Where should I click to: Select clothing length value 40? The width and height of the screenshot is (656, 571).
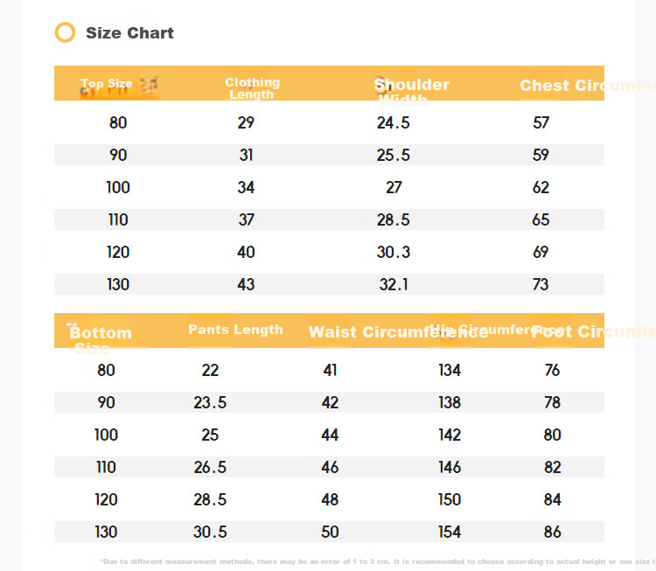(246, 252)
